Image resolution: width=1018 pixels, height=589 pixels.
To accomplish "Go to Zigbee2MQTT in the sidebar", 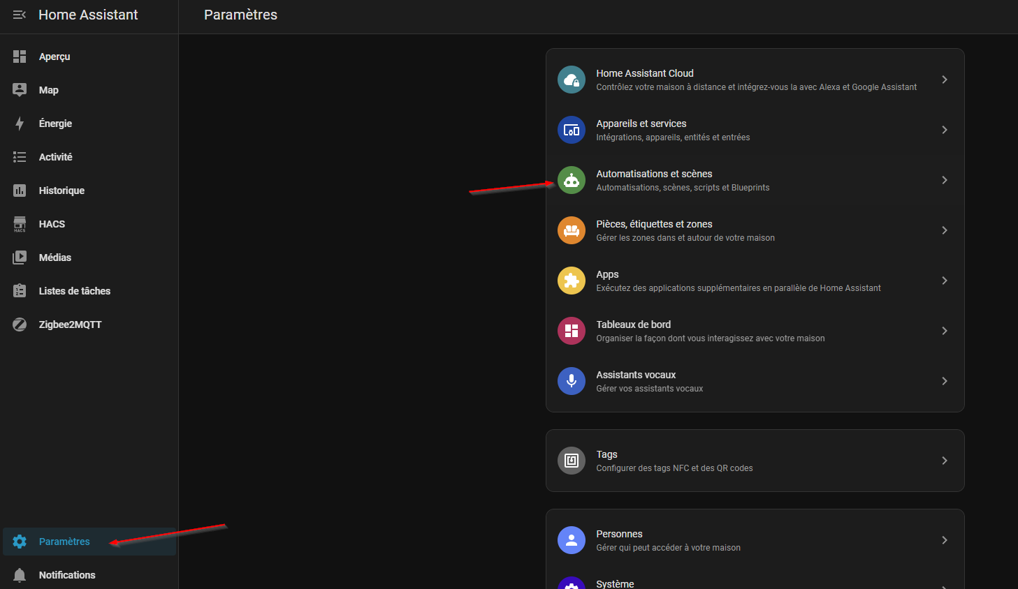I will 70,325.
